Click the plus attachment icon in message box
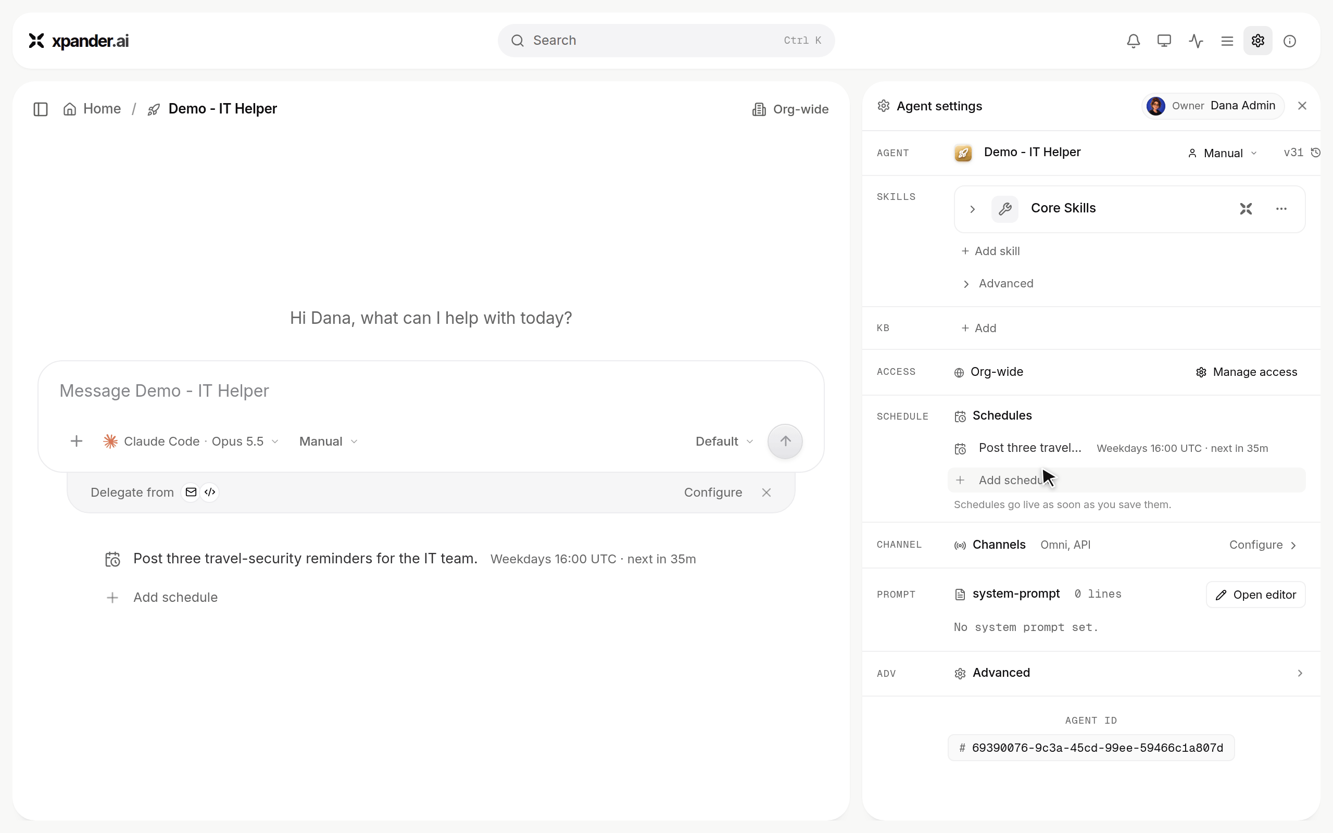This screenshot has width=1333, height=833. point(77,441)
